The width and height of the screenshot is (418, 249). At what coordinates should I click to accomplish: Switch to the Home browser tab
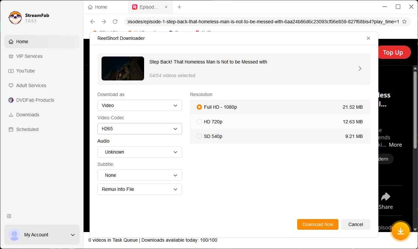[105, 7]
